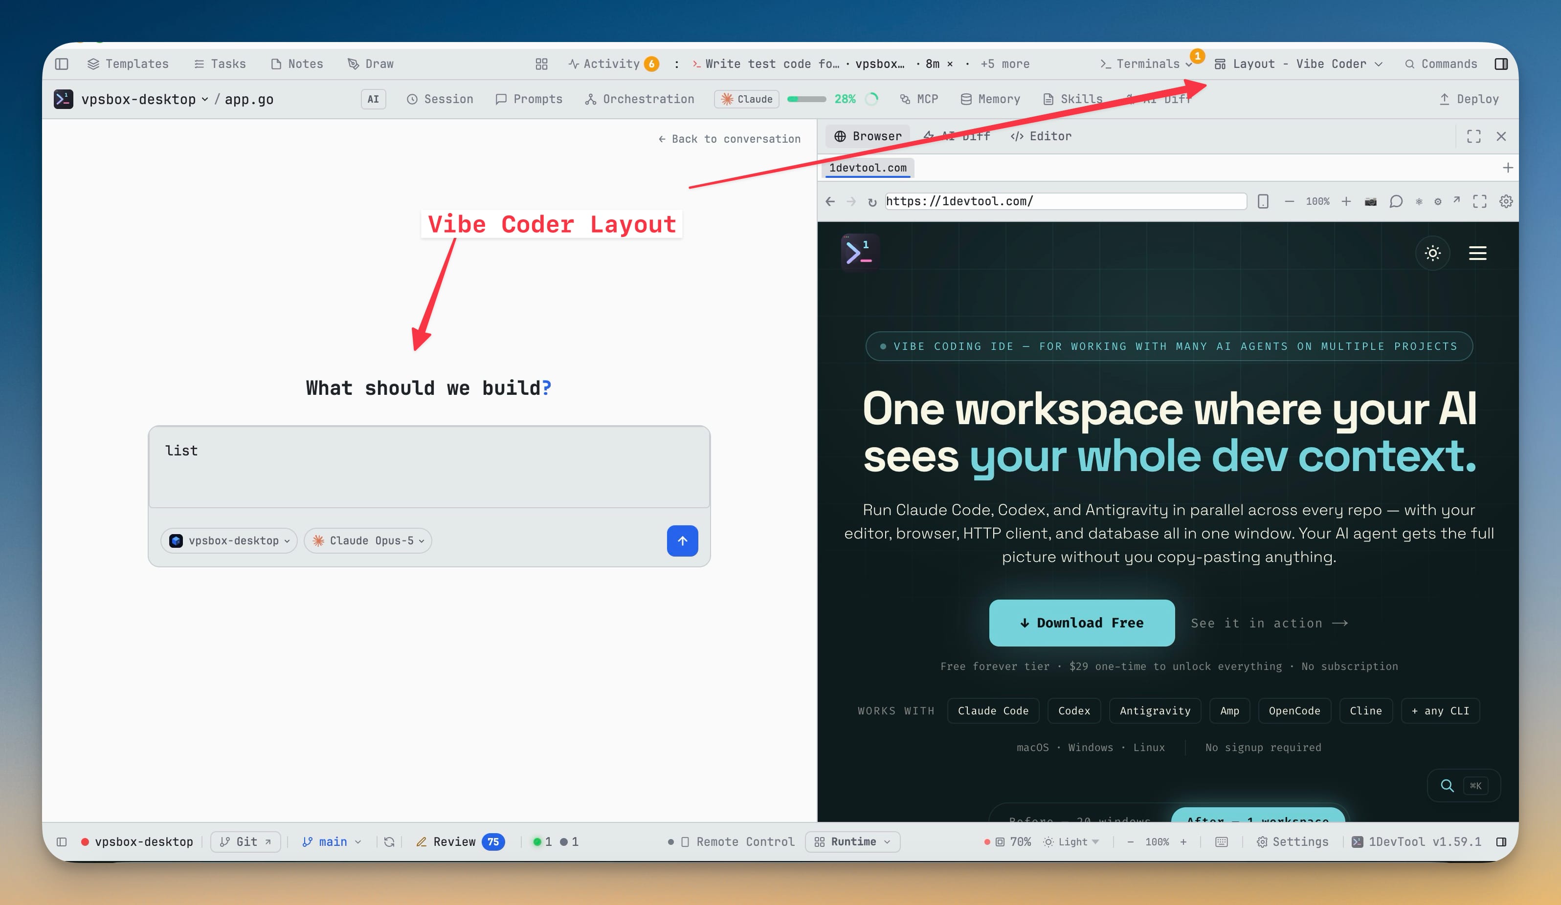The image size is (1561, 905).
Task: Open the Draw panel
Action: 370,64
